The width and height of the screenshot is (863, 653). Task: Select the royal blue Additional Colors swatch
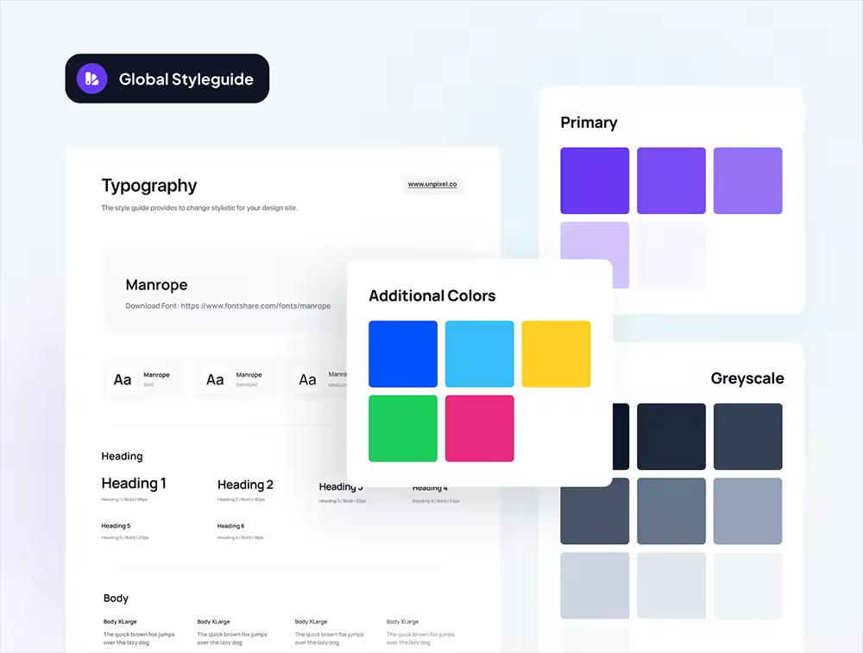tap(403, 354)
